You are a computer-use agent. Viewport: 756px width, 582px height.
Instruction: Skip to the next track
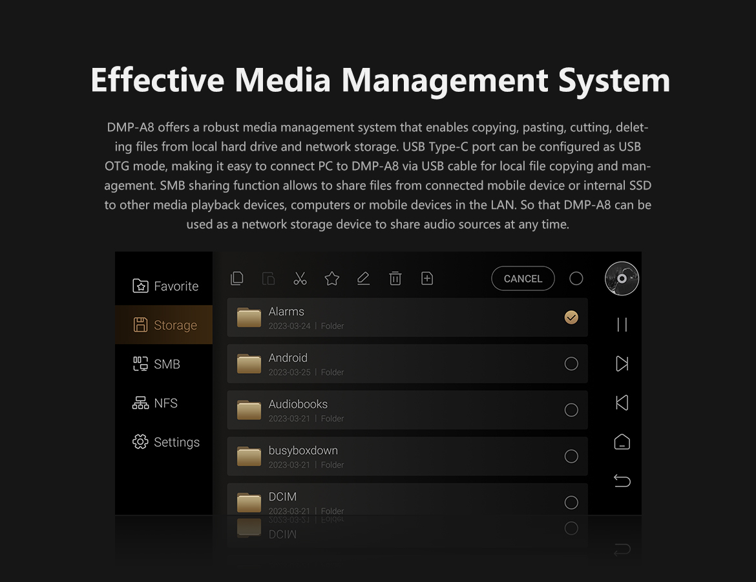pos(622,363)
